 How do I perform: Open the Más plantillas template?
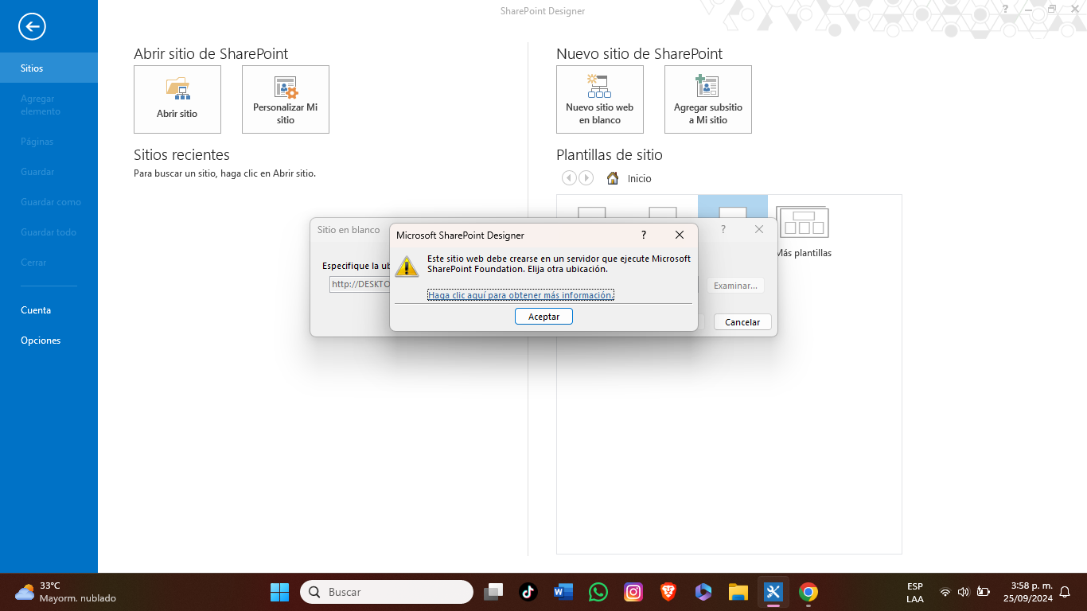(803, 231)
